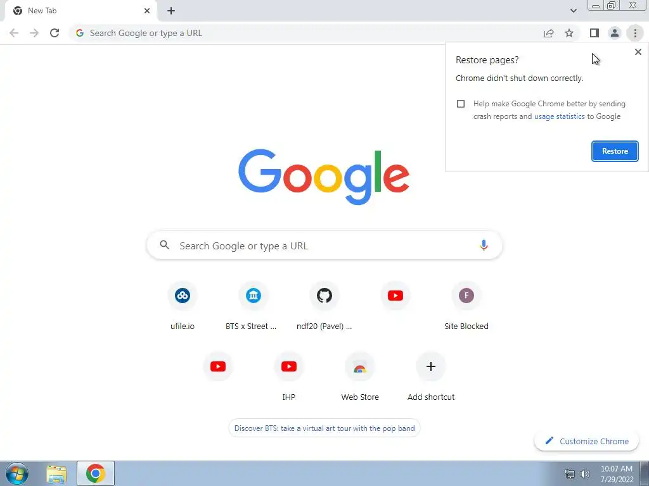Bookmark this tab with the star icon

pyautogui.click(x=569, y=33)
